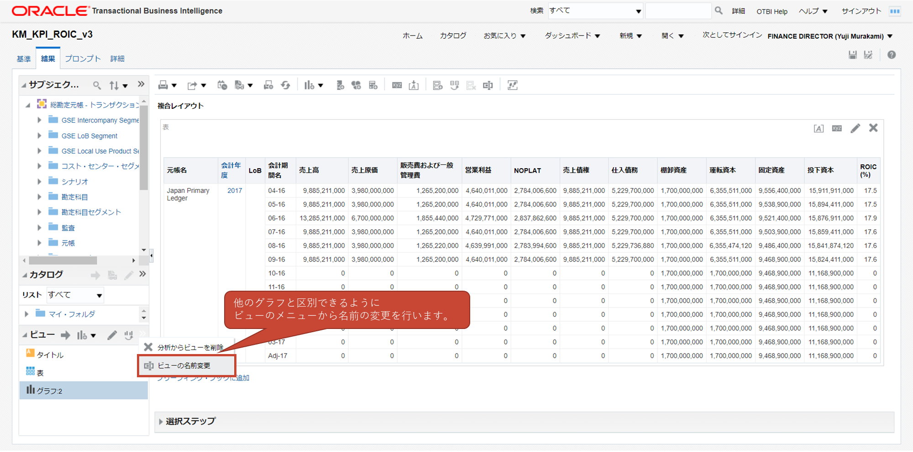Viewport: 913px width, 452px height.
Task: Expand the シナリオ folder
Action: point(39,181)
